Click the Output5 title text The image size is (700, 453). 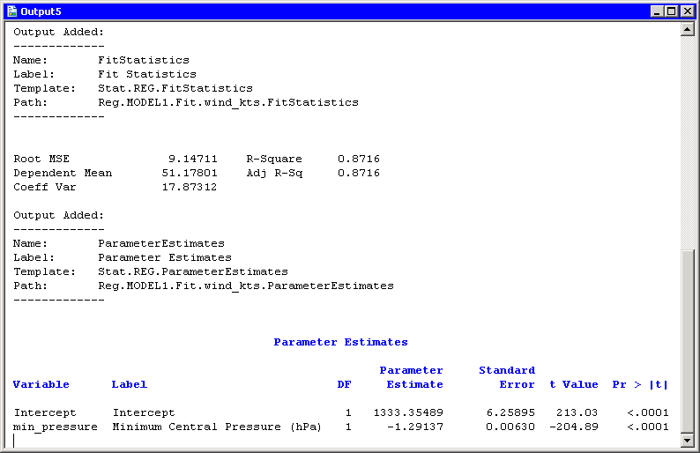41,11
